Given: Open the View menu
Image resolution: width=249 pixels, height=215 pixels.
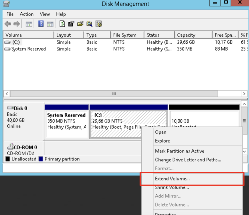Looking at the screenshot, I should coord(45,14).
